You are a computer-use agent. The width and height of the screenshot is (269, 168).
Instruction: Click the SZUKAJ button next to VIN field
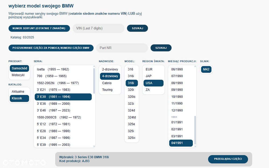point(137,28)
